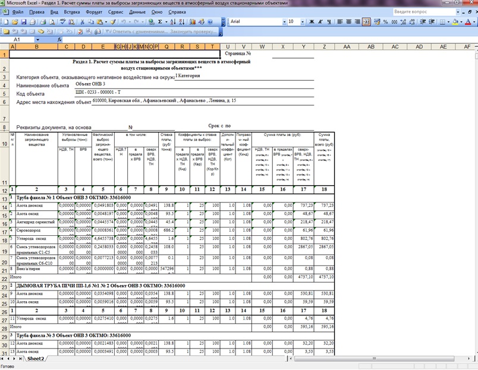The width and height of the screenshot is (478, 370).
Task: Select column header Z
Action: tap(324, 46)
